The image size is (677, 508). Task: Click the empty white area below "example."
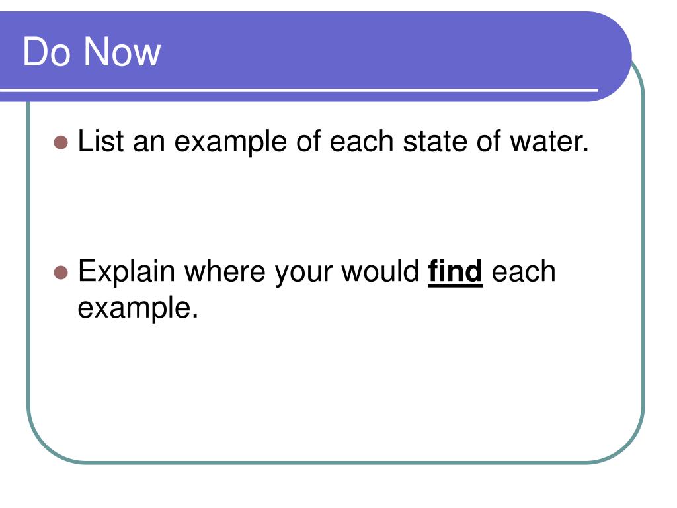tap(336, 389)
